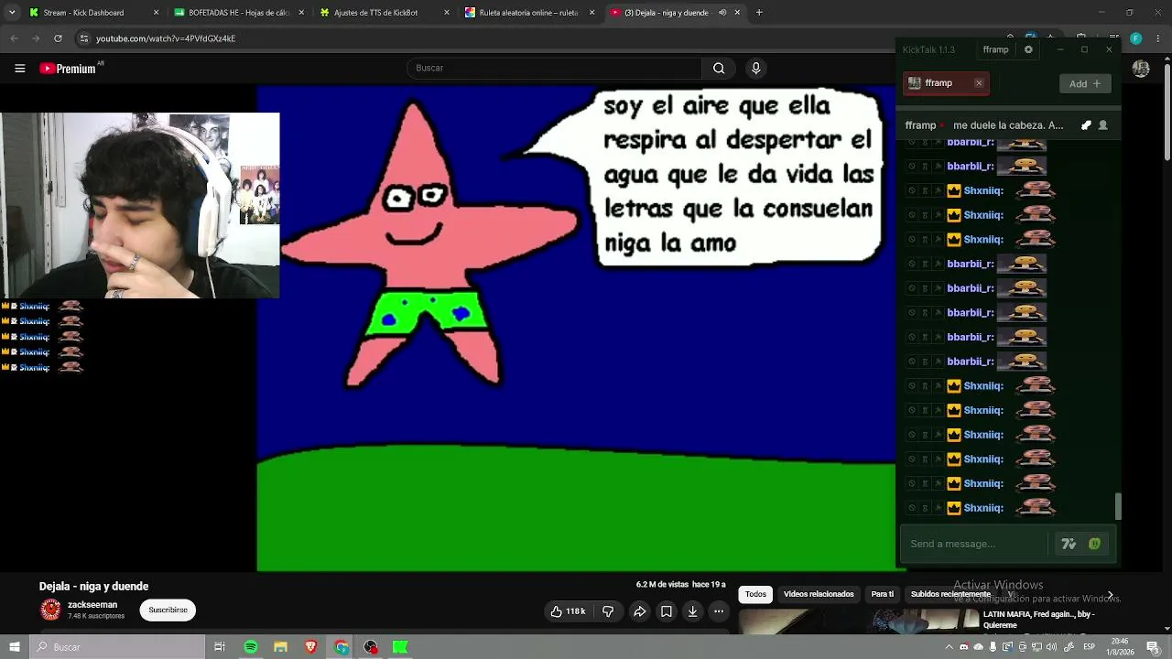Show more filter chips with the arrow

point(1110,595)
